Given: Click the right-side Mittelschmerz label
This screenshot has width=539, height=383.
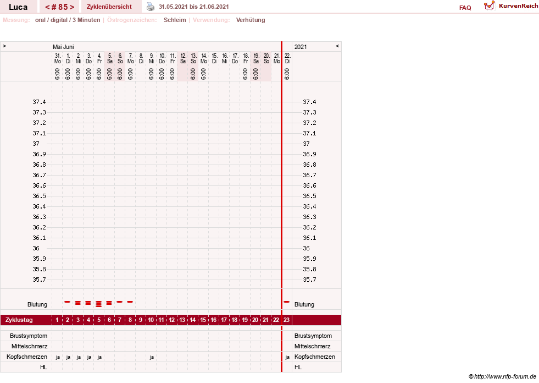Looking at the screenshot, I should (x=313, y=346).
